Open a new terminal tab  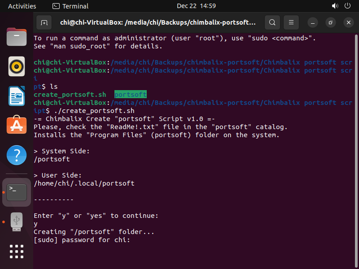(x=44, y=22)
